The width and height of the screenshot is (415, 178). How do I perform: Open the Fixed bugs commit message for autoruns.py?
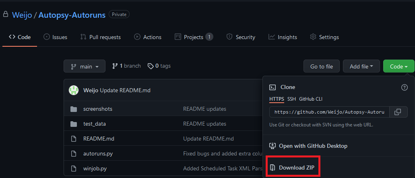[223, 153]
